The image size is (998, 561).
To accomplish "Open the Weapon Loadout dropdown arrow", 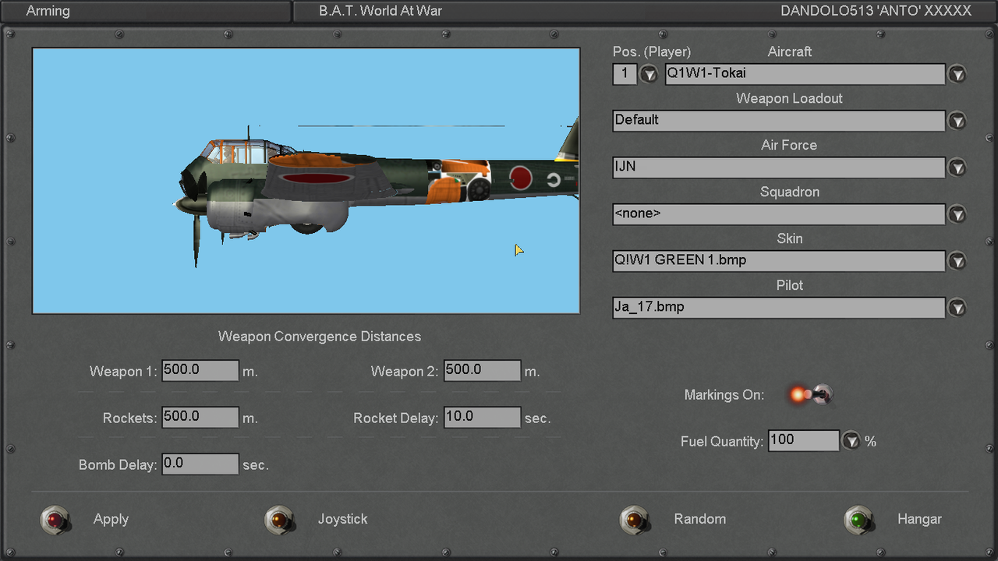I will tap(957, 121).
